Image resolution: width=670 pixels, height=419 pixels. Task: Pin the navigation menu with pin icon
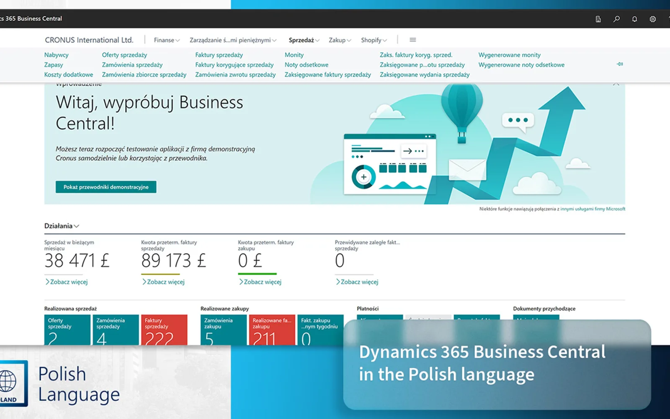[x=620, y=64]
